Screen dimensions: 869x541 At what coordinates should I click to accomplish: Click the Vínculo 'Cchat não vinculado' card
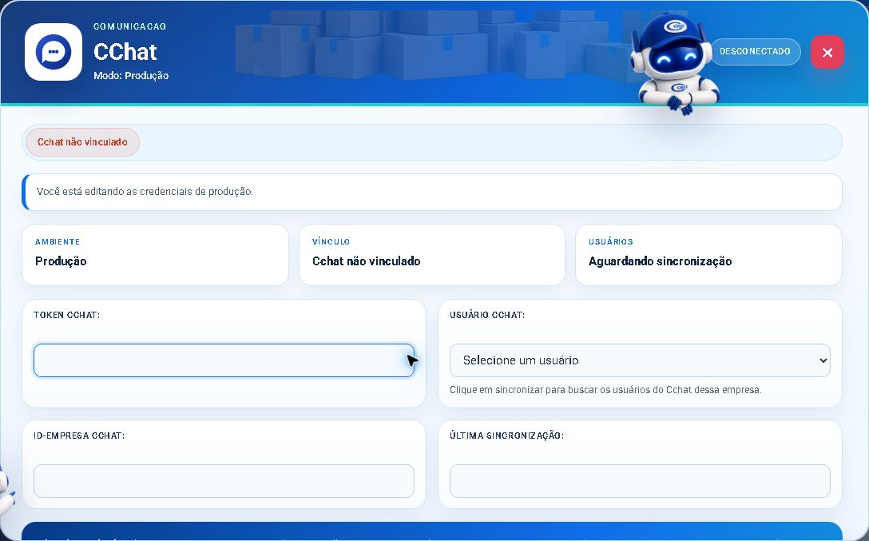pos(432,255)
